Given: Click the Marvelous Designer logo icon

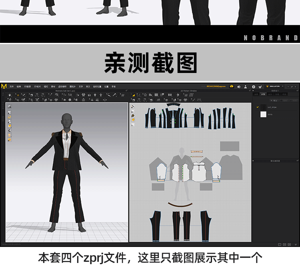Looking at the screenshot, I should (4, 86).
